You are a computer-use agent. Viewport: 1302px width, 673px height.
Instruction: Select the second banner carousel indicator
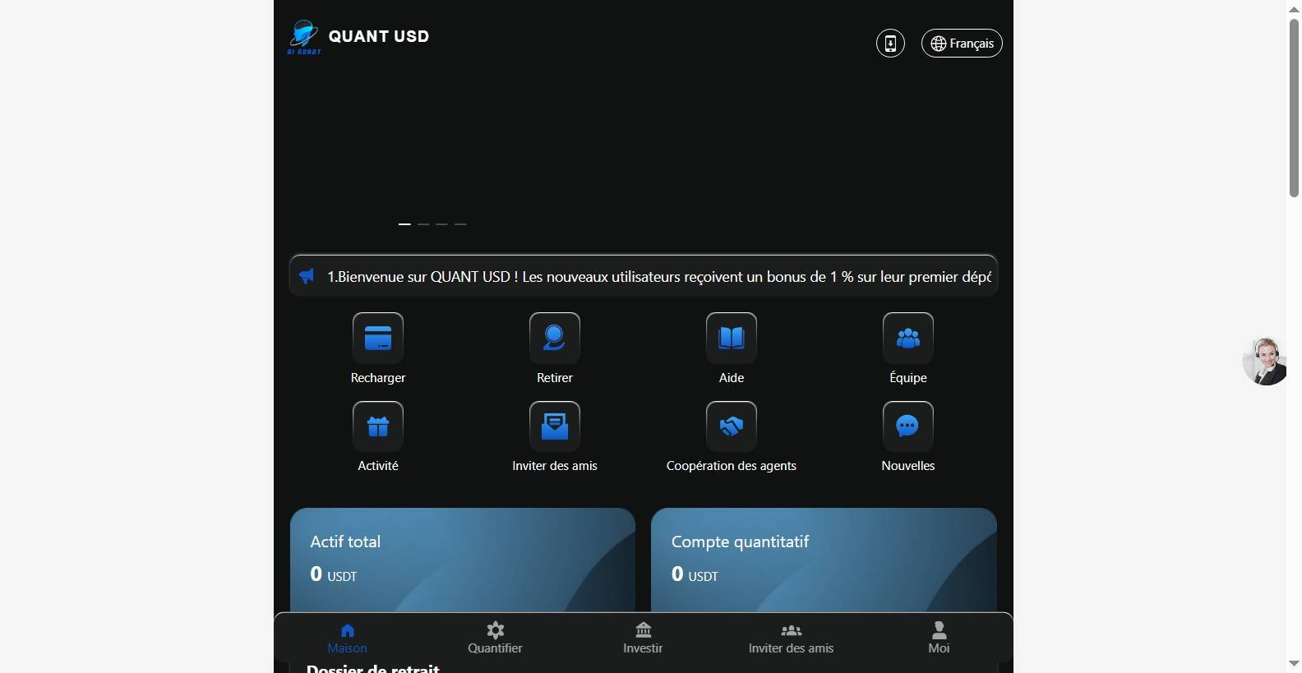tap(423, 224)
